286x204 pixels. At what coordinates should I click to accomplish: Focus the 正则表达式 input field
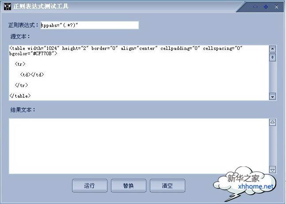point(90,25)
